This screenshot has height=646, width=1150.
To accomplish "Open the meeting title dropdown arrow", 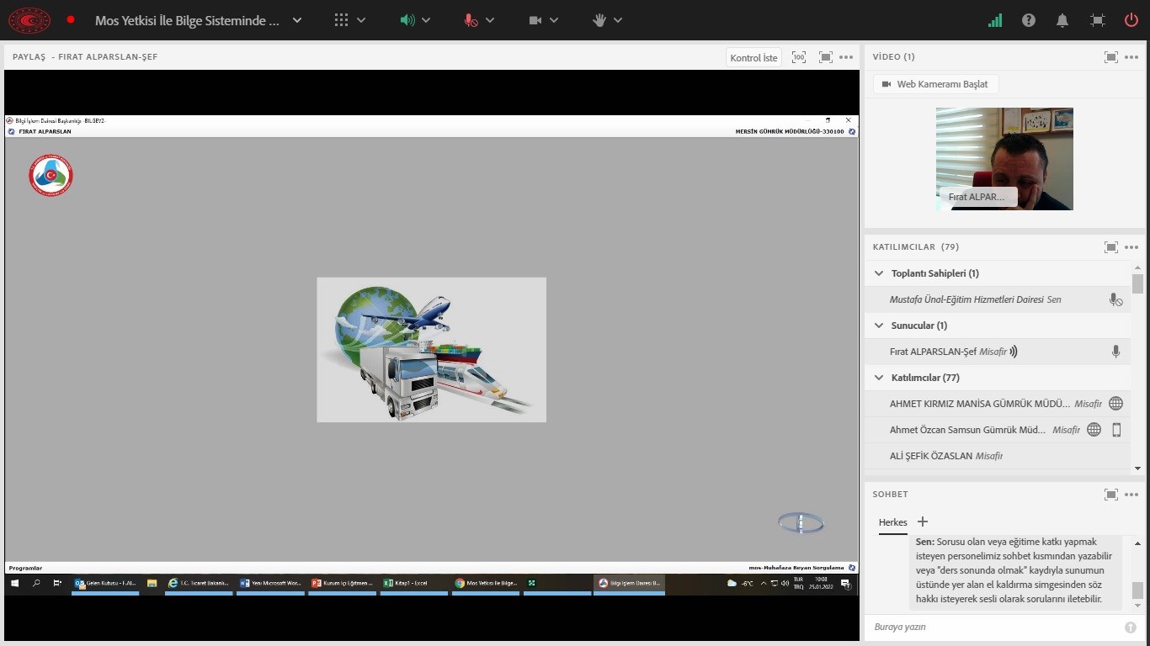I will click(297, 20).
